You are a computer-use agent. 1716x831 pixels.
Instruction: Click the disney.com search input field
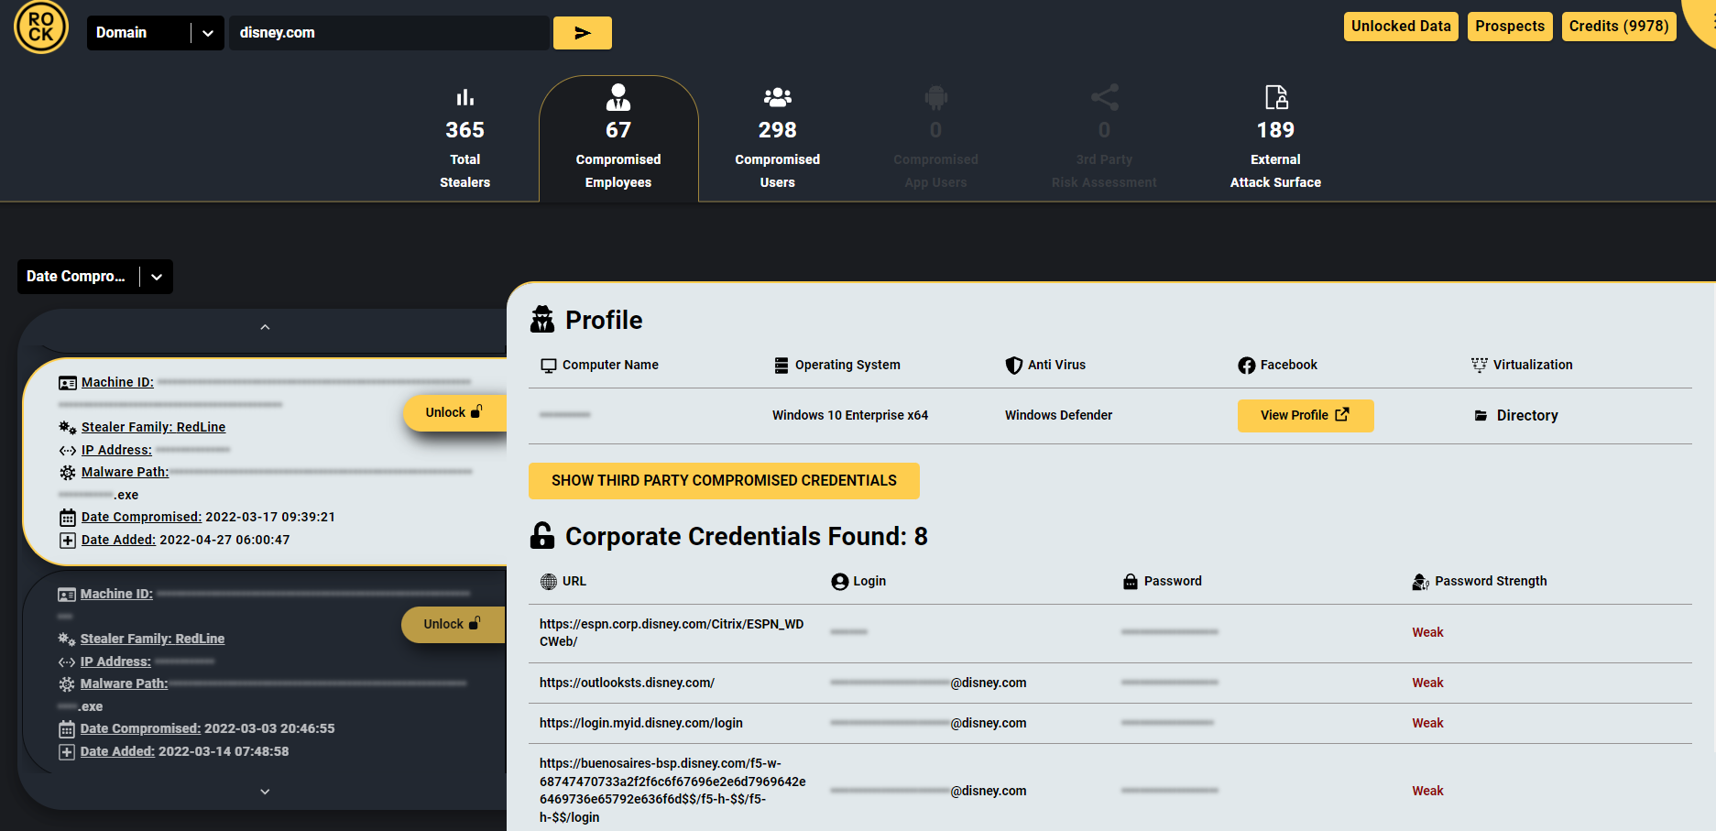click(x=389, y=33)
